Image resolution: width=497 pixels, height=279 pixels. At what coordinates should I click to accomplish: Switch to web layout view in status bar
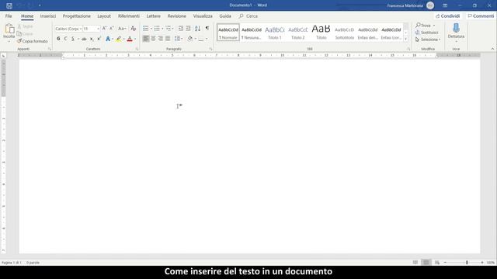point(437,263)
